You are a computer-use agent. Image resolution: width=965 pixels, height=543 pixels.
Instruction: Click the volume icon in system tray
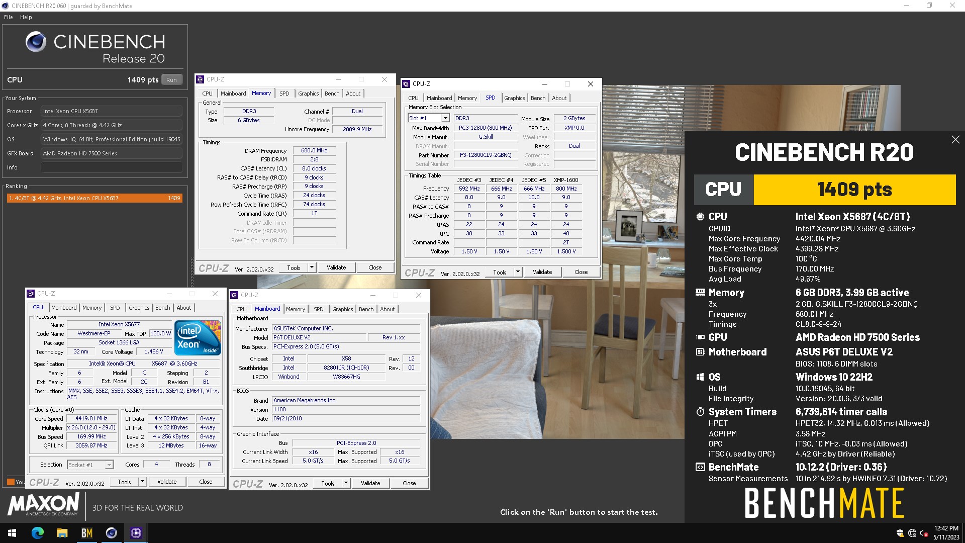924,533
